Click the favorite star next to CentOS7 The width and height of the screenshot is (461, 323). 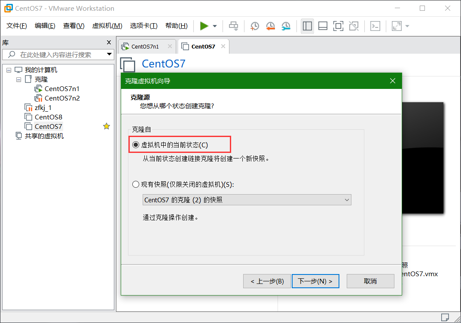[x=107, y=126]
